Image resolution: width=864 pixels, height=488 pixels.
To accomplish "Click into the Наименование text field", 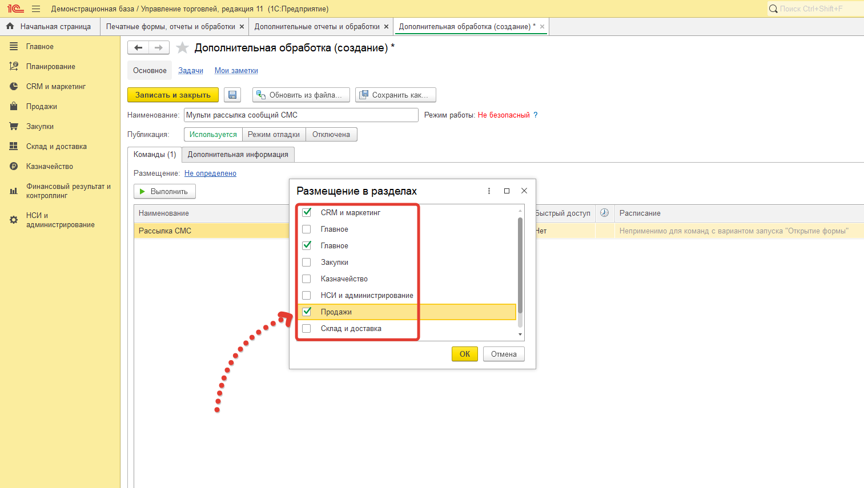I will (x=301, y=115).
